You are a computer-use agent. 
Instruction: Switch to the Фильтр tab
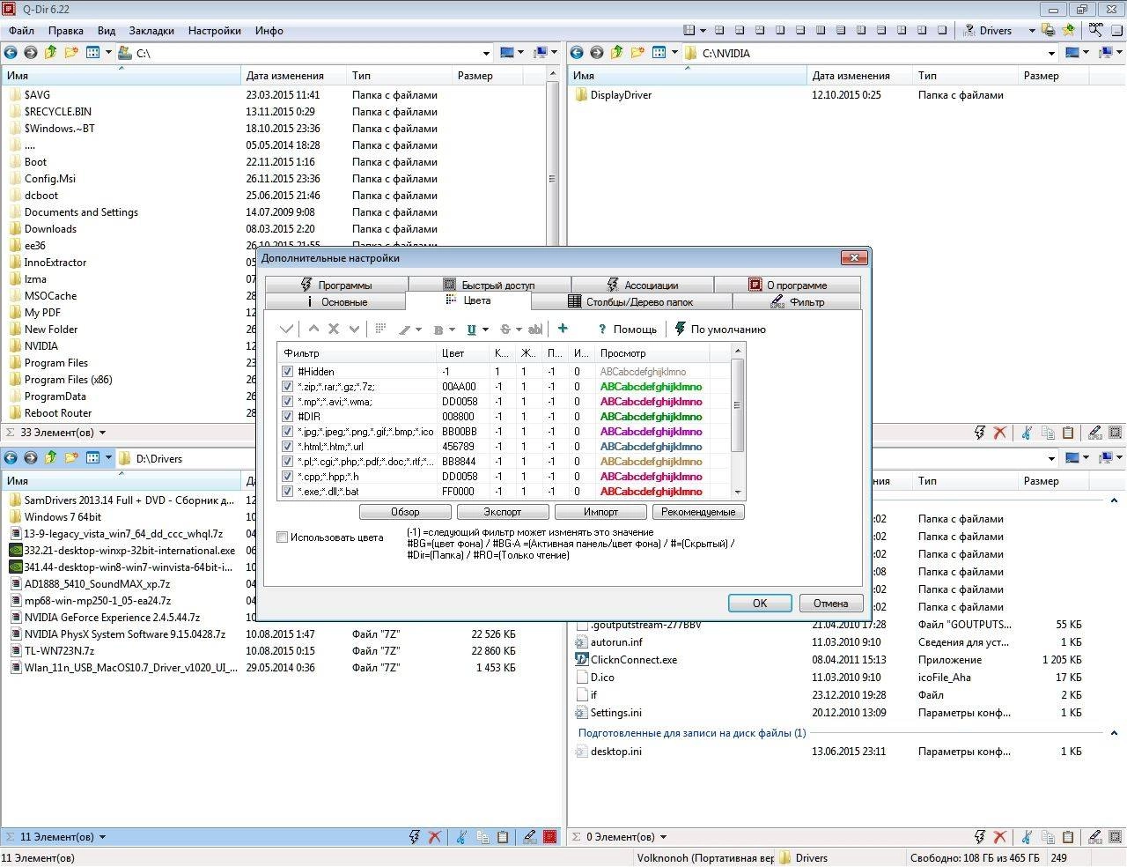click(x=797, y=301)
